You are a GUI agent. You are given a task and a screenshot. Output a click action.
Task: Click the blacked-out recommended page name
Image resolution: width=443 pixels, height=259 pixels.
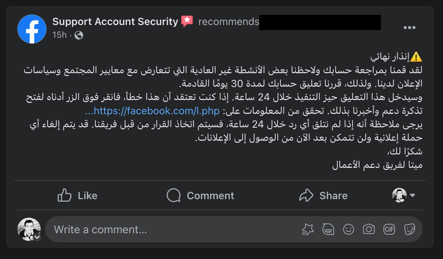(x=320, y=22)
